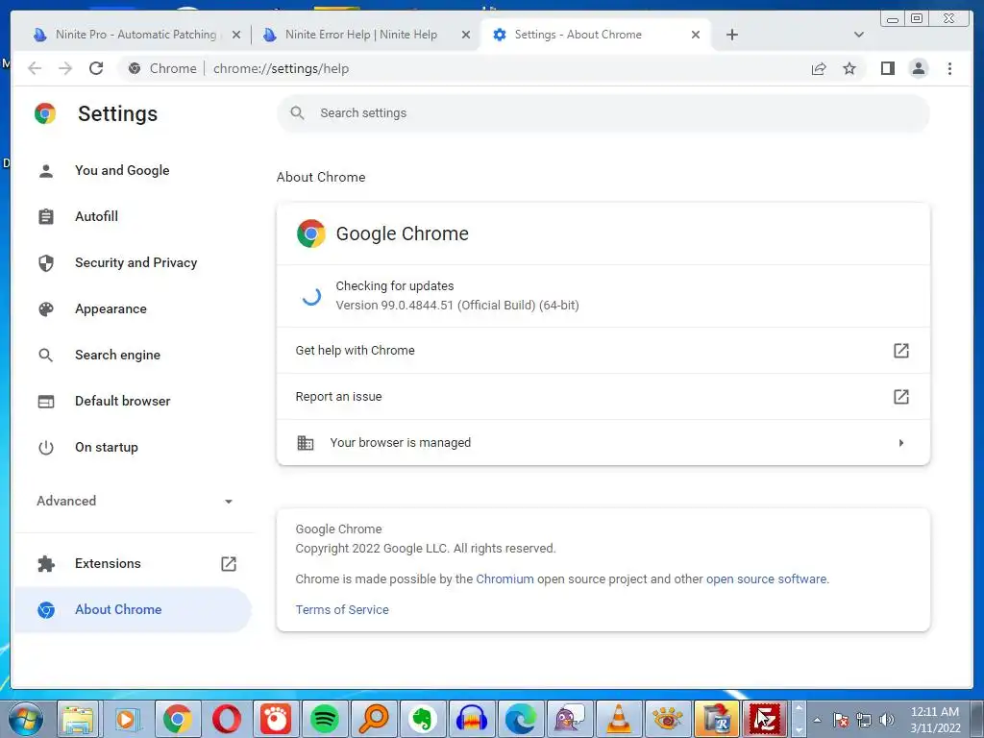Launch Microsoft Edge from taskbar
The image size is (984, 738).
tap(520, 719)
